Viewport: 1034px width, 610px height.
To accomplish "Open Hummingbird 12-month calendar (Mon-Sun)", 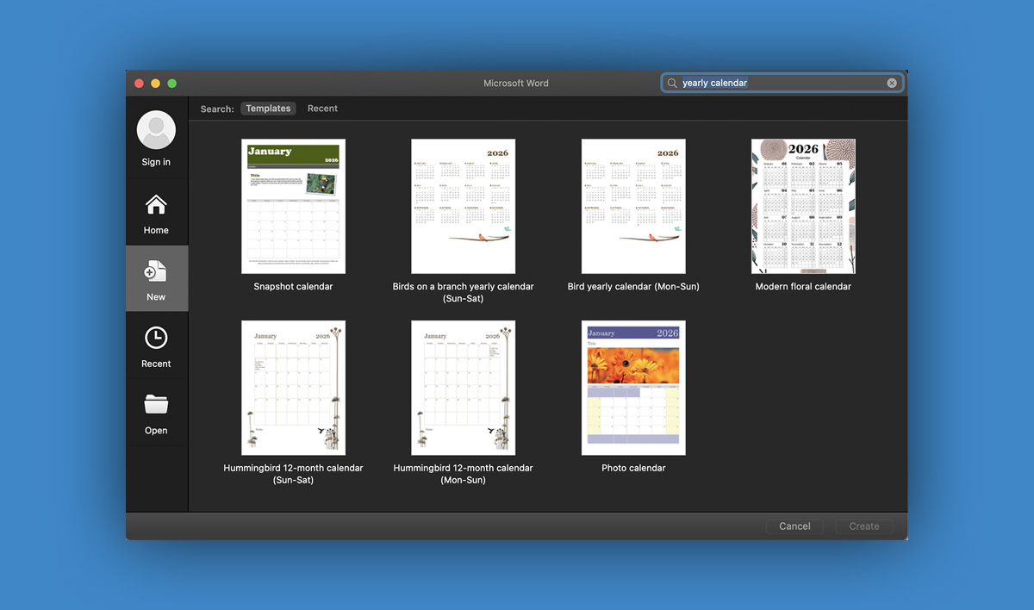I will pyautogui.click(x=463, y=387).
